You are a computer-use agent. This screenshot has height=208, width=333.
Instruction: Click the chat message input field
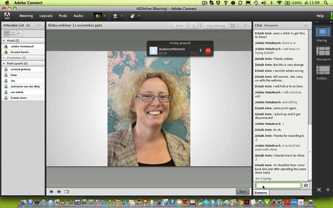click(x=278, y=186)
